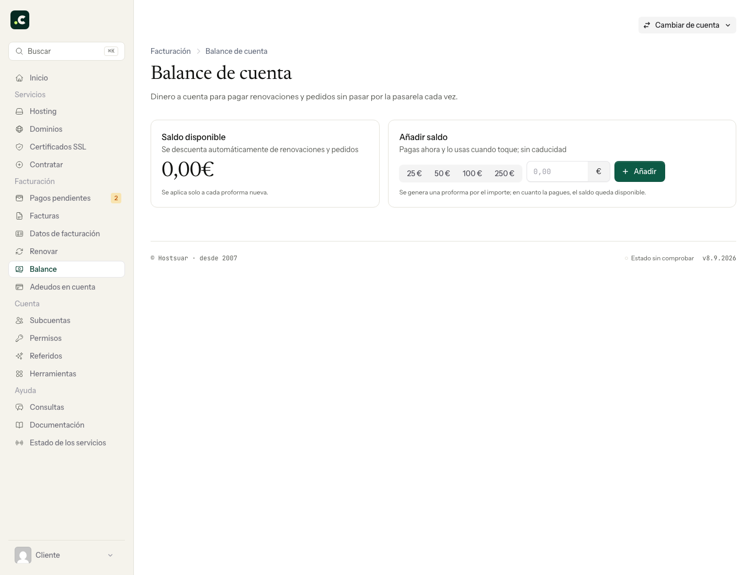The width and height of the screenshot is (753, 575).
Task: Click the Contratar plus-circle icon
Action: pos(19,165)
